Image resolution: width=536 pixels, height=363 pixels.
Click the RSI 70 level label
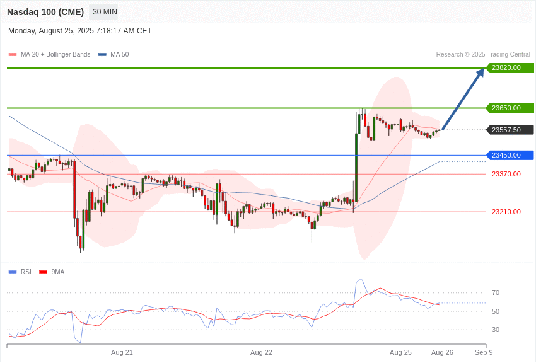click(x=496, y=292)
